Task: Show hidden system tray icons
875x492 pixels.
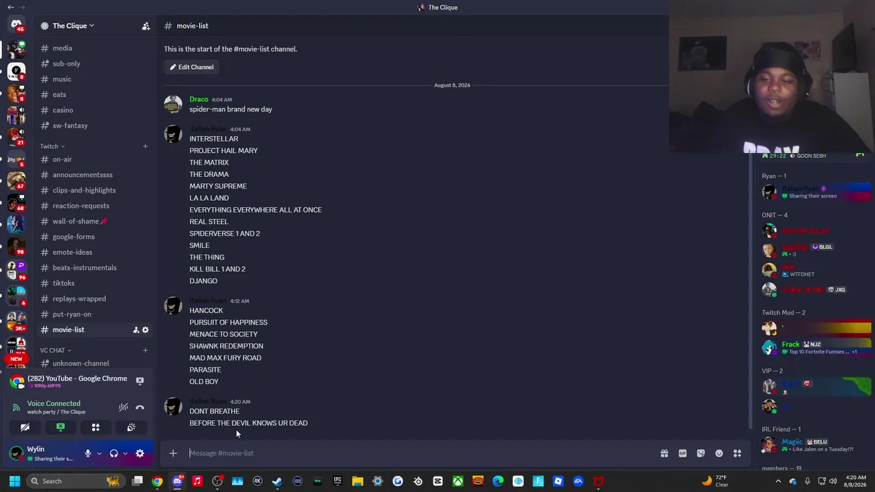Action: tap(778, 481)
